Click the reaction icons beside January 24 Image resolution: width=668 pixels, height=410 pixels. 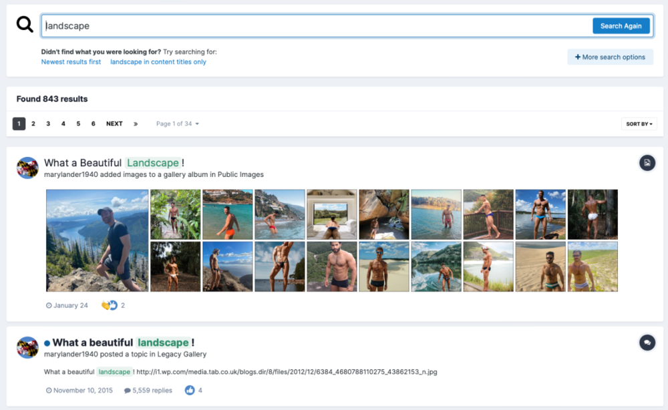click(x=109, y=305)
